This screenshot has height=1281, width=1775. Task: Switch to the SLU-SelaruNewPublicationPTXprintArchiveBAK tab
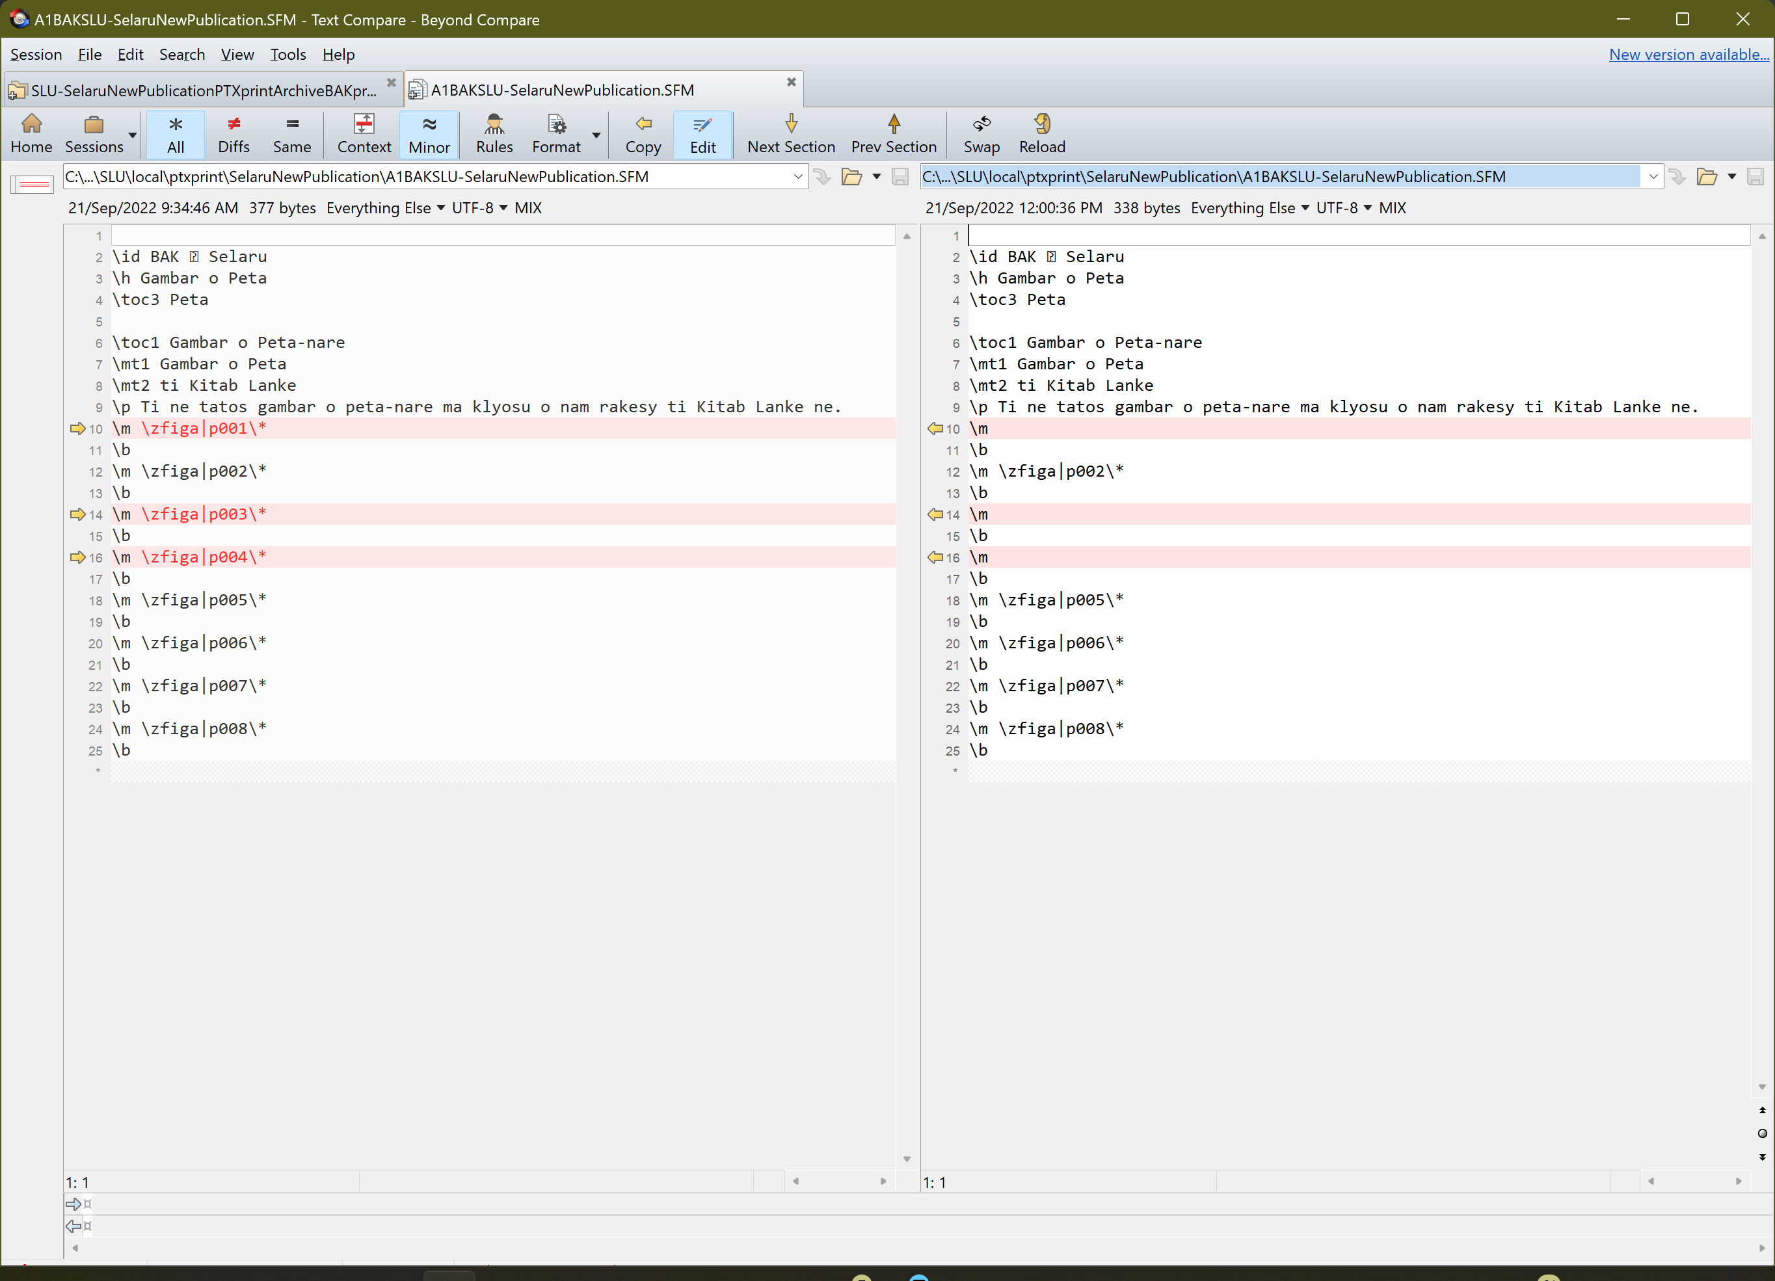[196, 89]
